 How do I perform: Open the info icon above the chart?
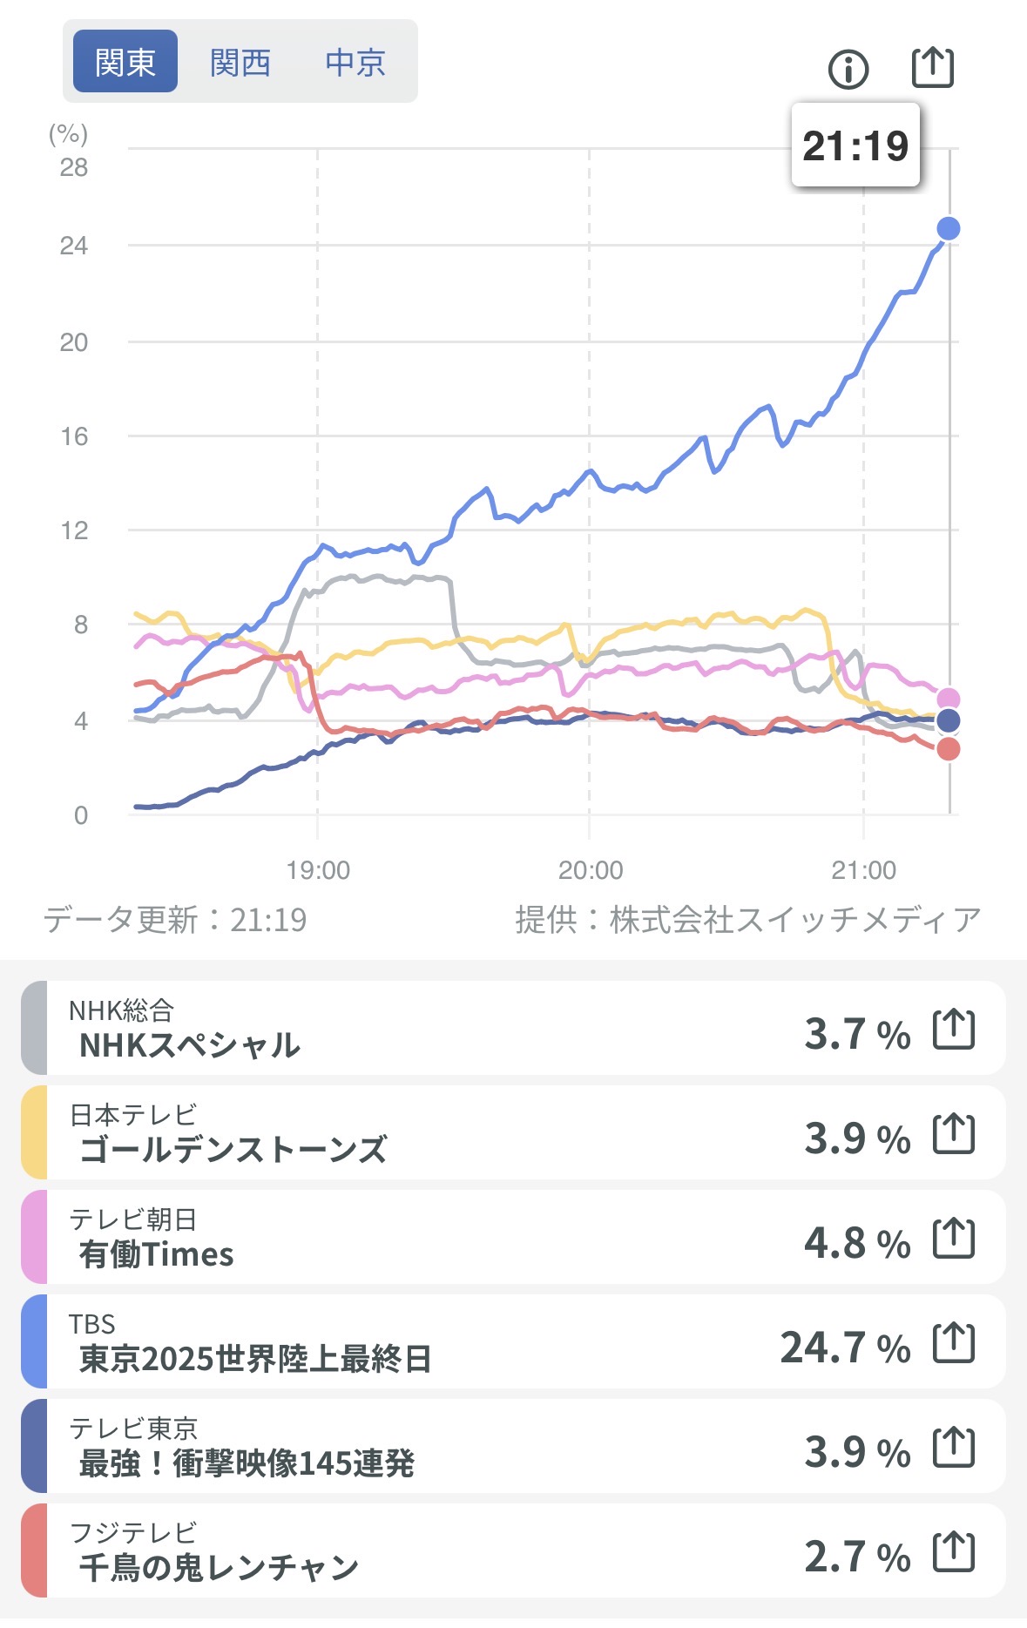coord(848,69)
